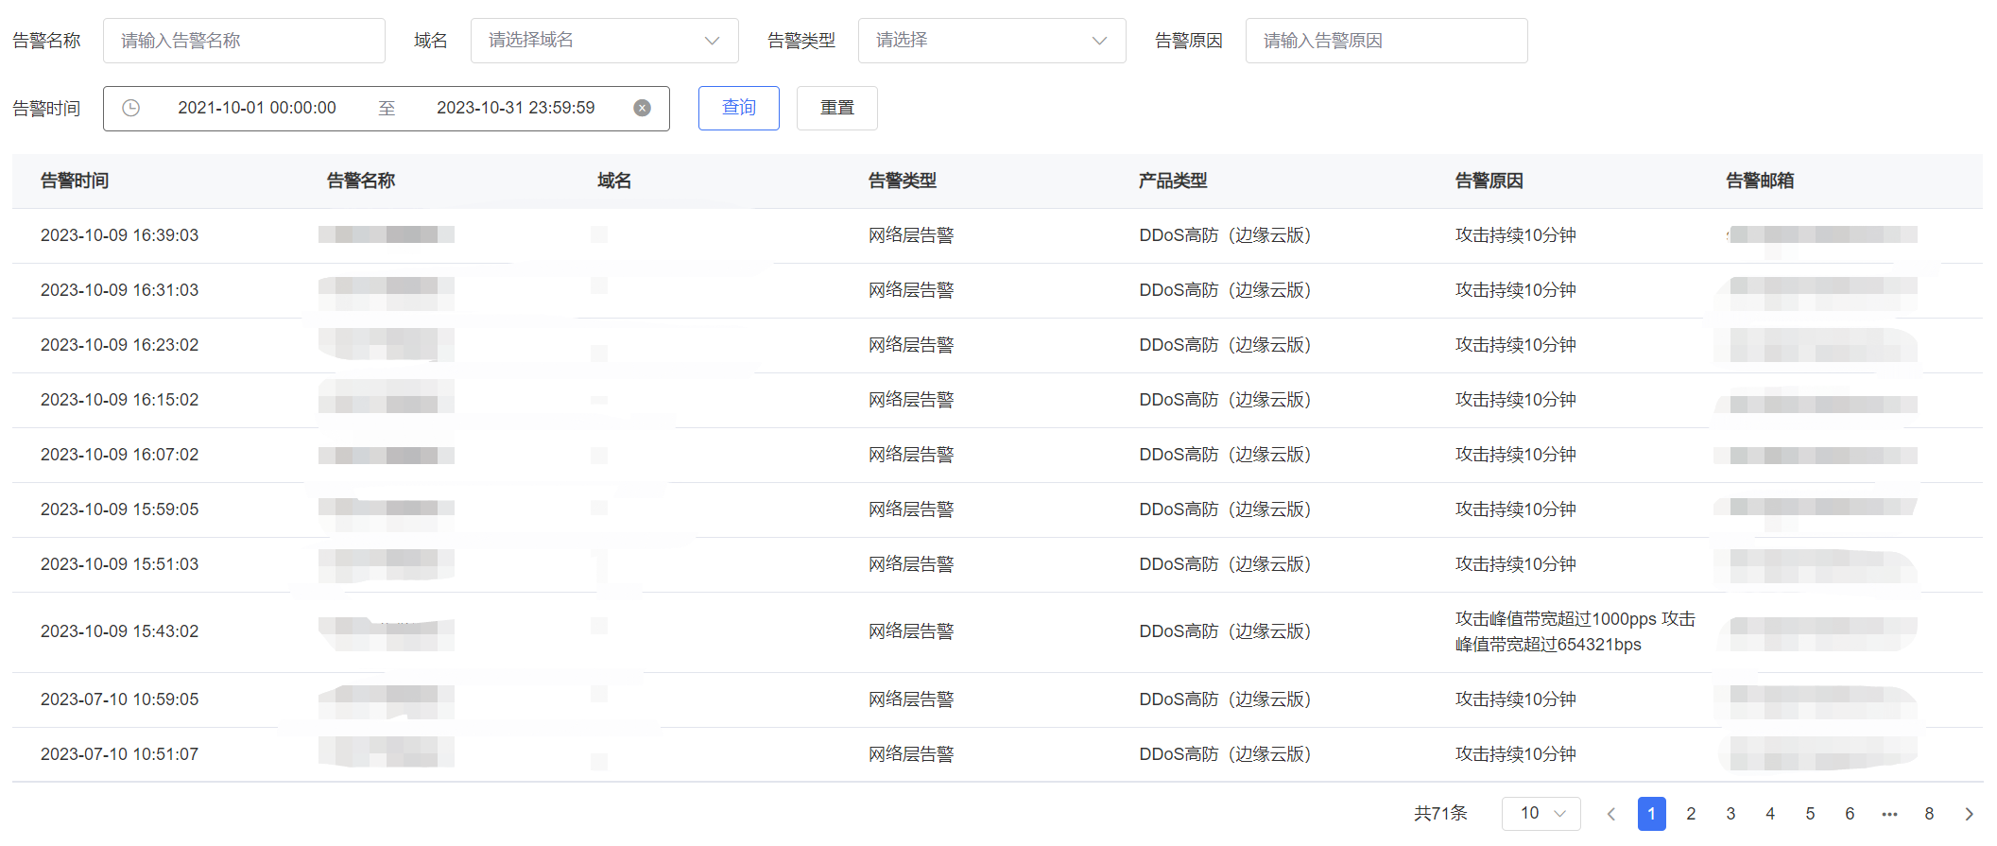This screenshot has width=1997, height=846.
Task: Click the reason 攻击峰值带宽超过1000pps cell
Action: (x=1575, y=631)
